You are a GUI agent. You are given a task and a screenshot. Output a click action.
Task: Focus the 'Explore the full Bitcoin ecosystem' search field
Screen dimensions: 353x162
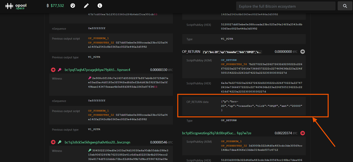(286, 6)
